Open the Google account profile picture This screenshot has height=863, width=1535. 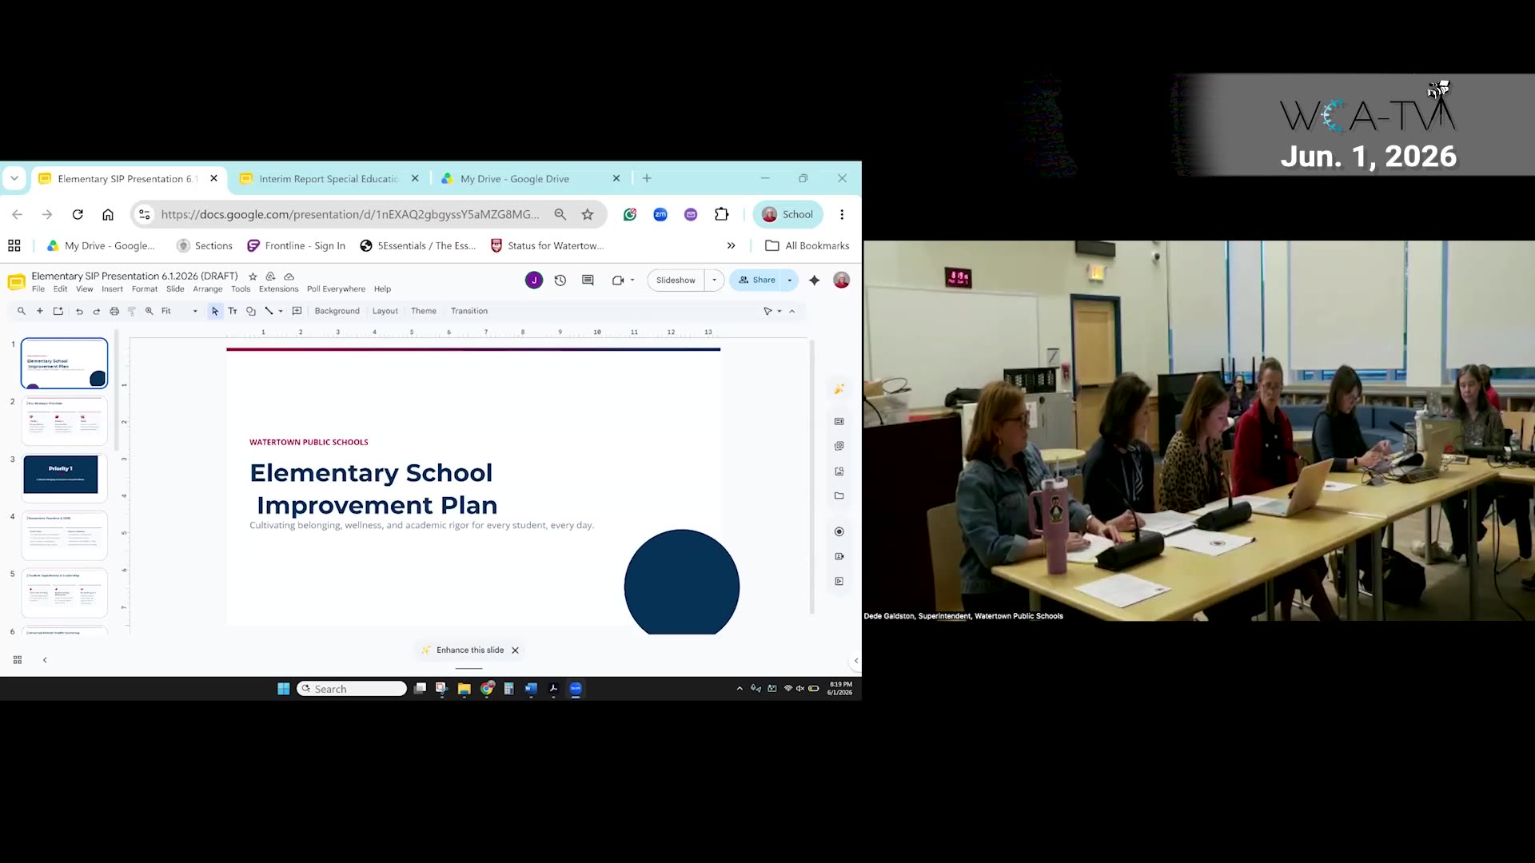841,280
